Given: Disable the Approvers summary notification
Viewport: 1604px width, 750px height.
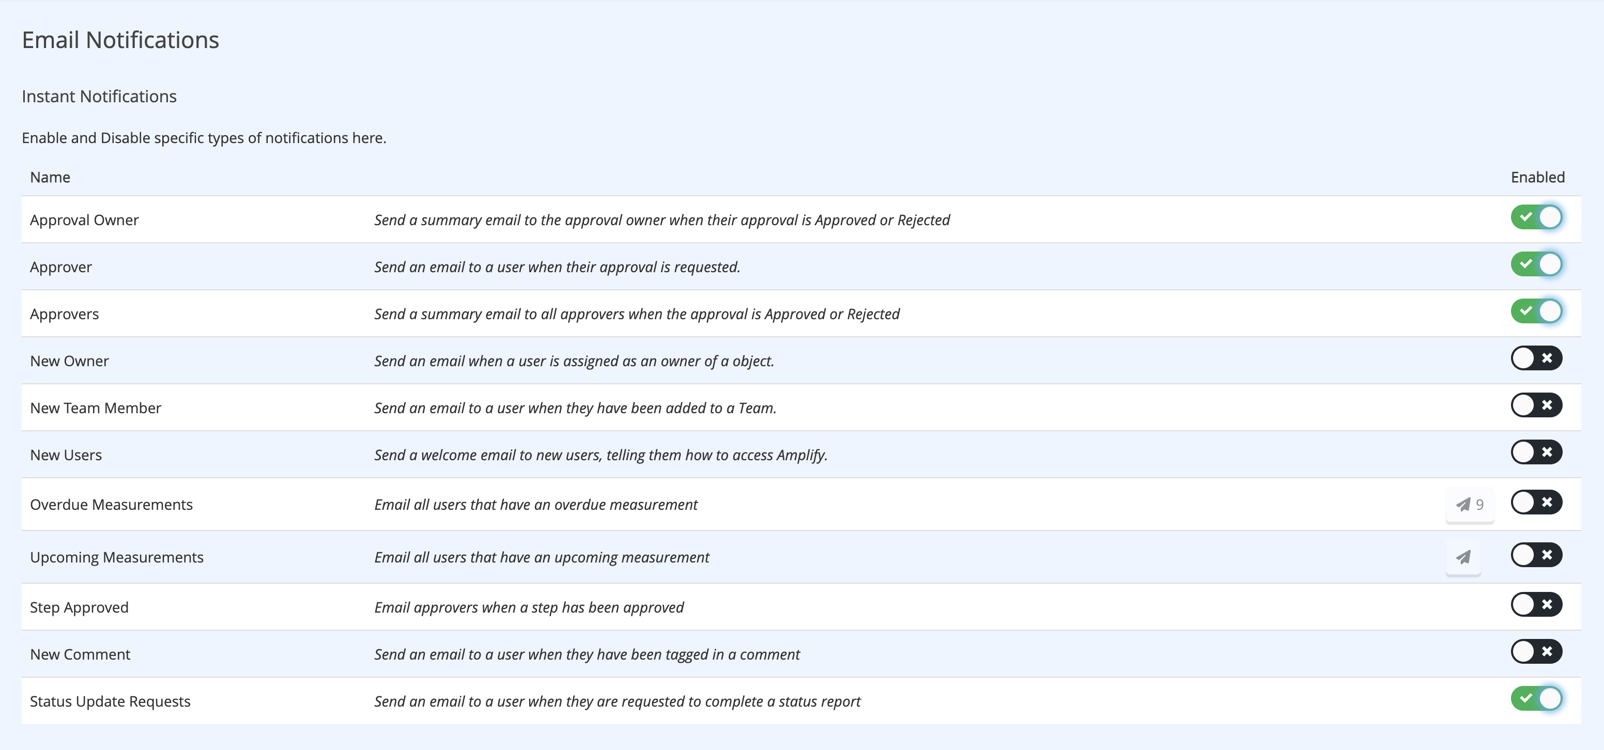Looking at the screenshot, I should [1536, 312].
